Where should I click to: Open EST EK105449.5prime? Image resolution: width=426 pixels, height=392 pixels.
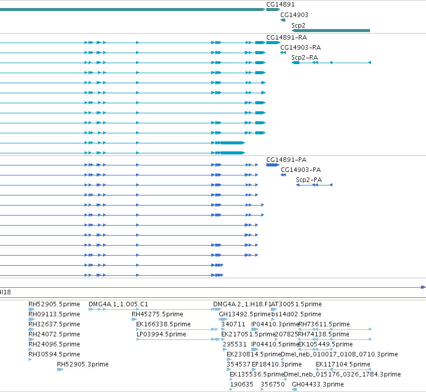click(325, 344)
